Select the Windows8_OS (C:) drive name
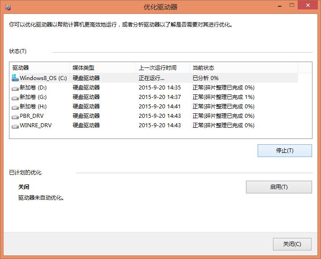This screenshot has width=321, height=259. (x=43, y=78)
